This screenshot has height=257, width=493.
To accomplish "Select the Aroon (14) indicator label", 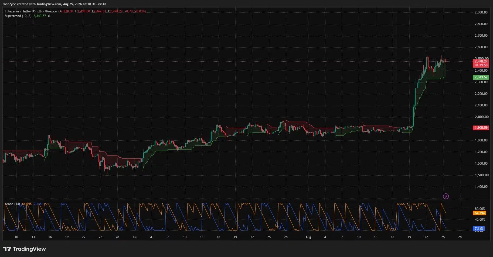I will (x=12, y=204).
